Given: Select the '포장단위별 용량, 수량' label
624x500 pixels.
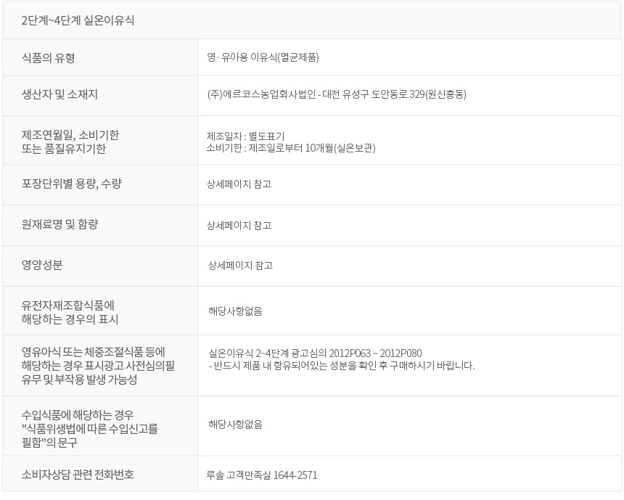Looking at the screenshot, I should click(72, 184).
